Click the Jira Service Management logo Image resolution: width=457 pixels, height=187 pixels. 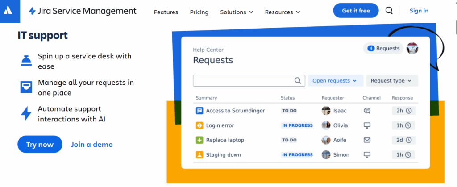coord(83,11)
